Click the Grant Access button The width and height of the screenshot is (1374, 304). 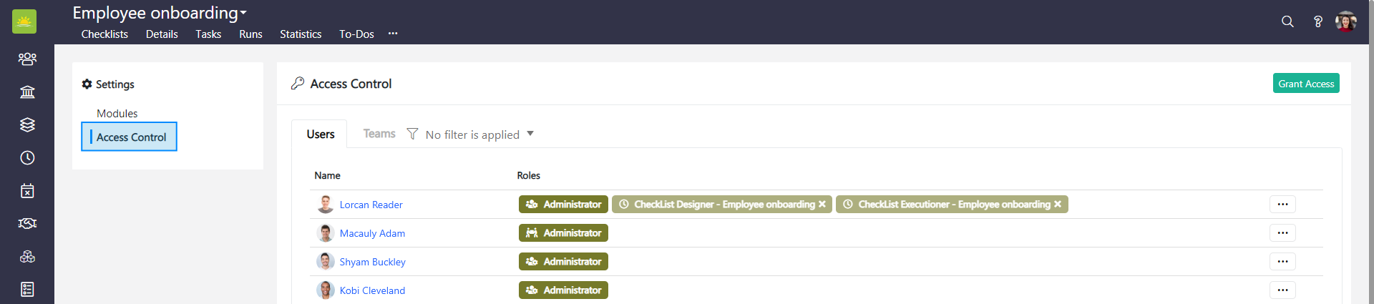[1305, 84]
